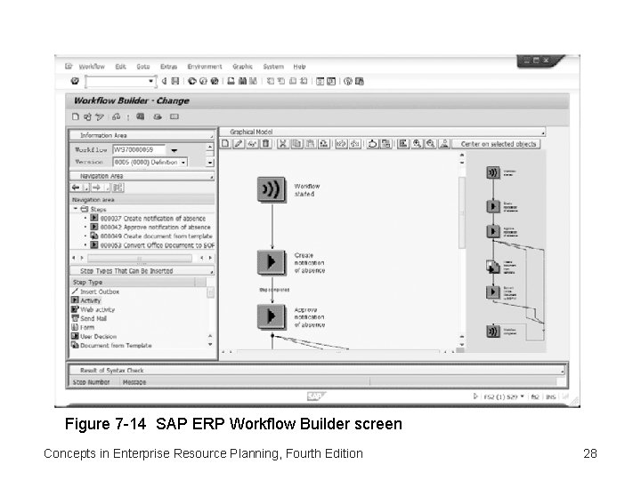Click the Create new workflow page icon

tap(75, 116)
